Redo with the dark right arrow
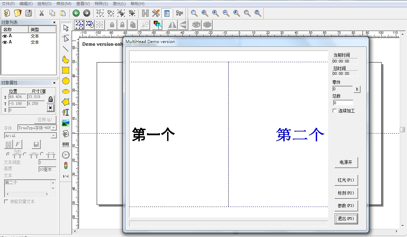 tap(87, 13)
